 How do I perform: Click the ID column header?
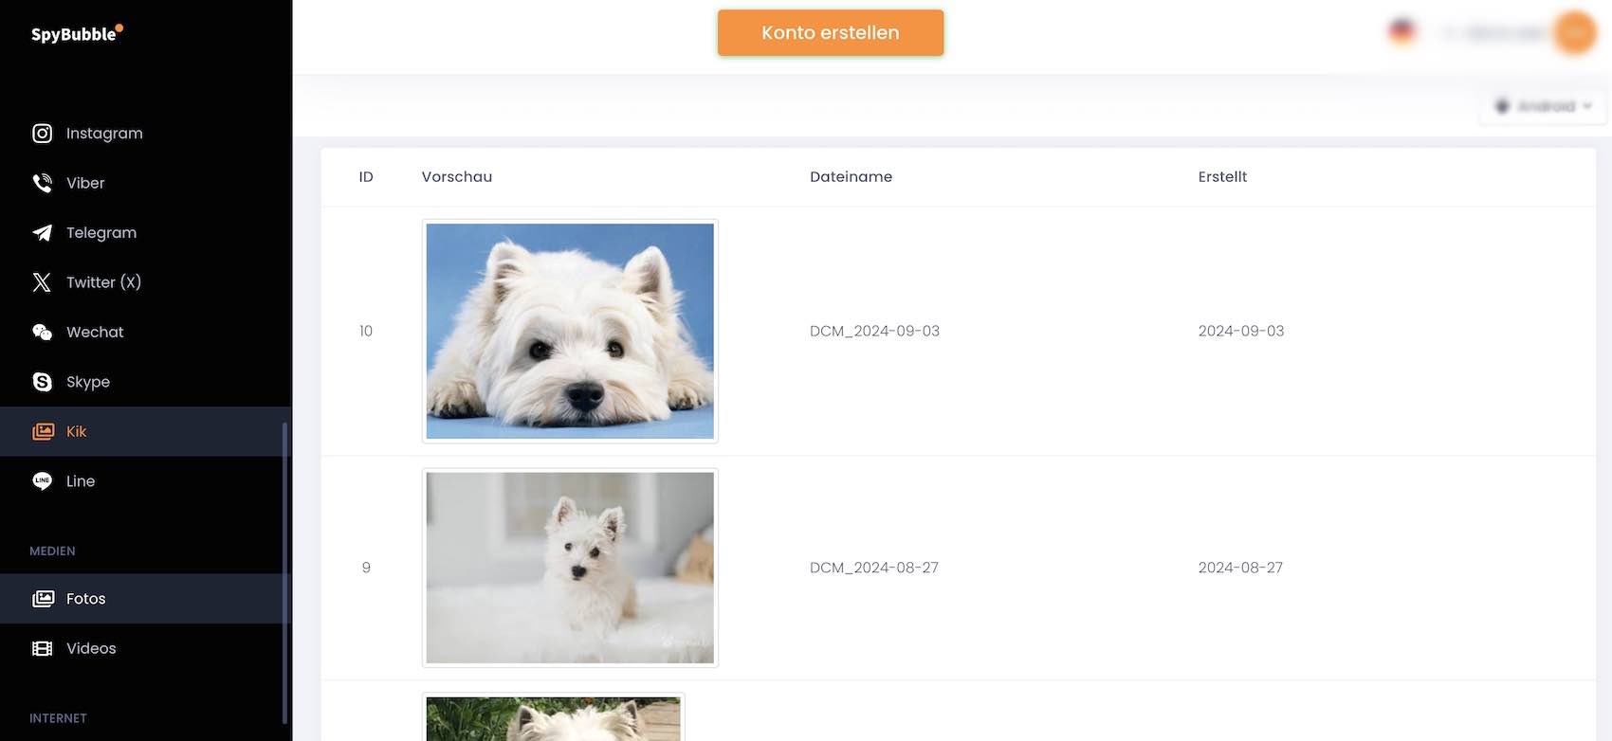(366, 177)
